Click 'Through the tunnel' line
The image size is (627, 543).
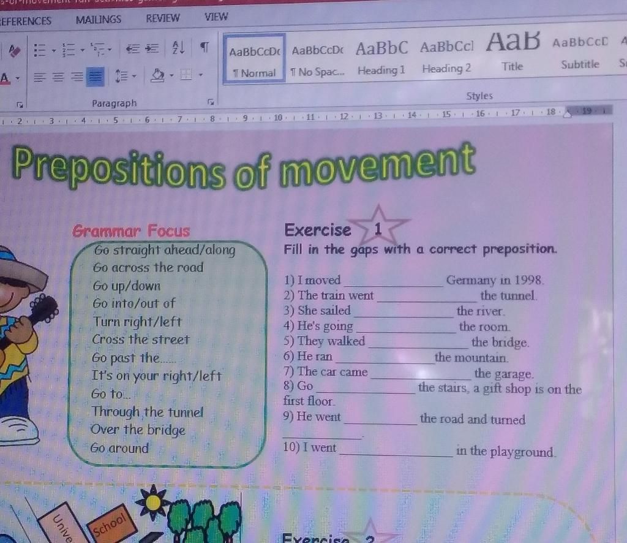point(148,412)
